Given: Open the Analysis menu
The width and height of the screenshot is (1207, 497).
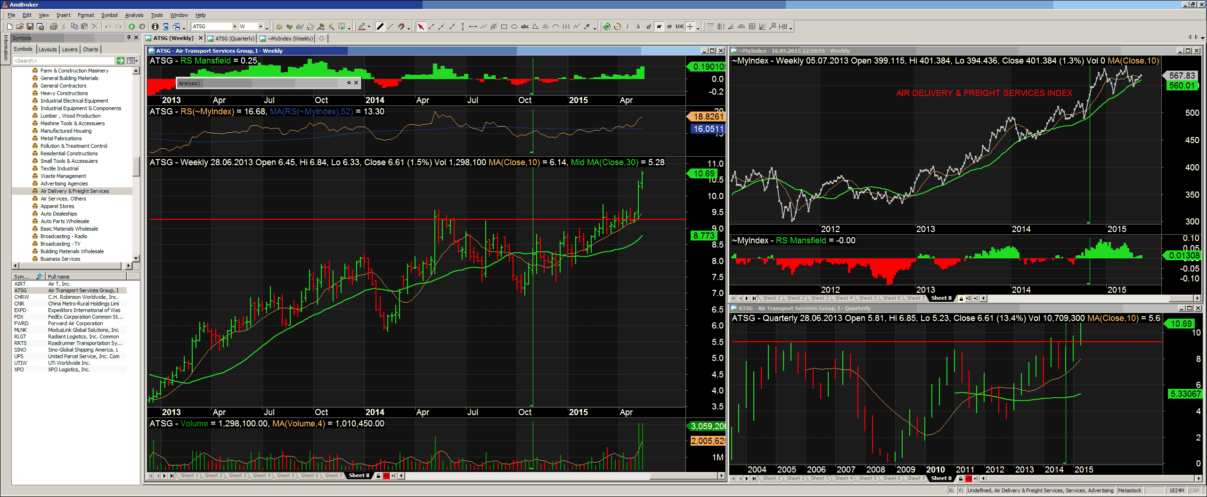Looking at the screenshot, I should [x=134, y=15].
